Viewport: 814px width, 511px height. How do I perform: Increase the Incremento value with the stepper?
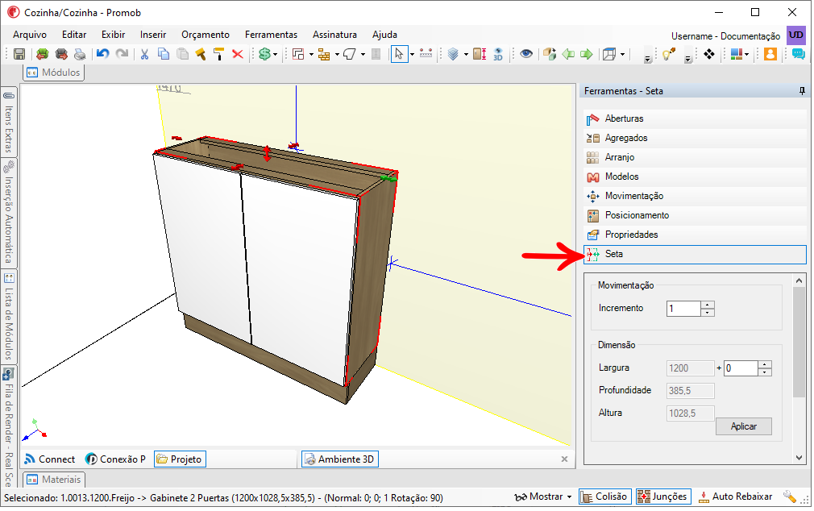[708, 305]
